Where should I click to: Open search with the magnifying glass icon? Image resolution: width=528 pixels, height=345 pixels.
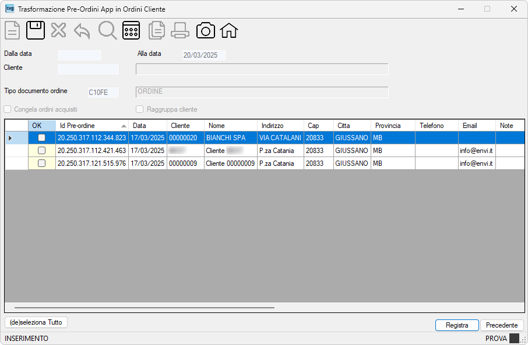click(x=107, y=31)
